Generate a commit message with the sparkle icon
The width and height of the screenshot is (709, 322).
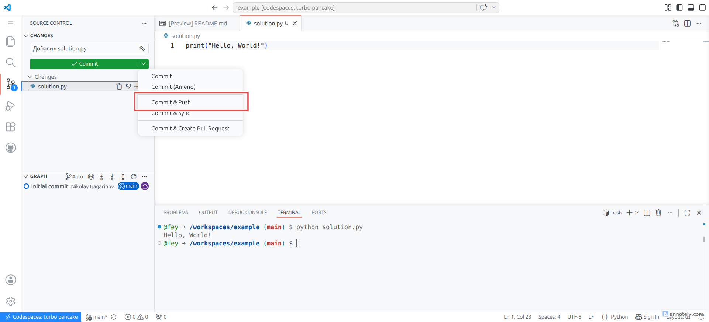tap(142, 49)
